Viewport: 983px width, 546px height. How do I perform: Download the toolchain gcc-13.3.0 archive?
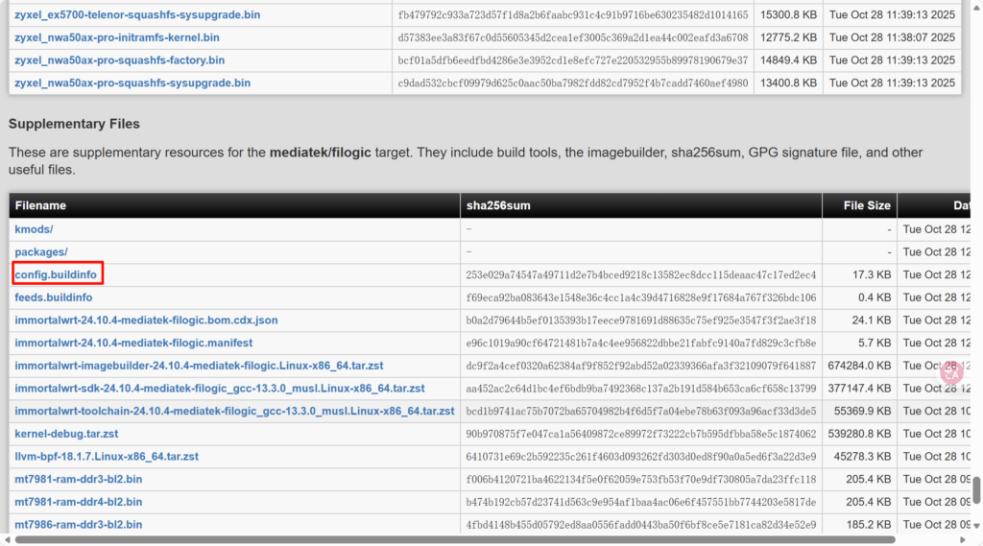tap(234, 411)
